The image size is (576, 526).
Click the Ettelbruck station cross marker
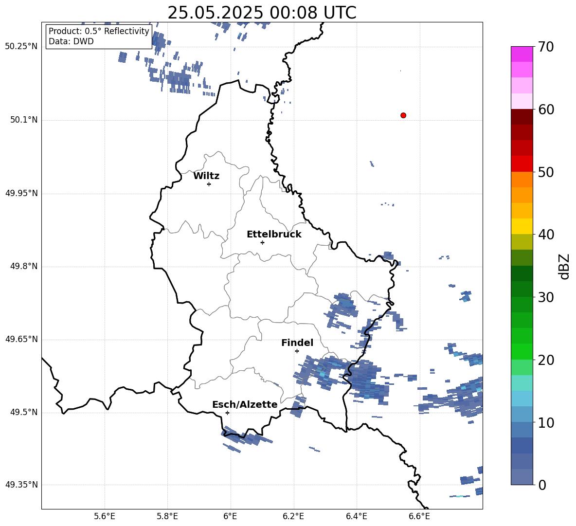(x=262, y=242)
